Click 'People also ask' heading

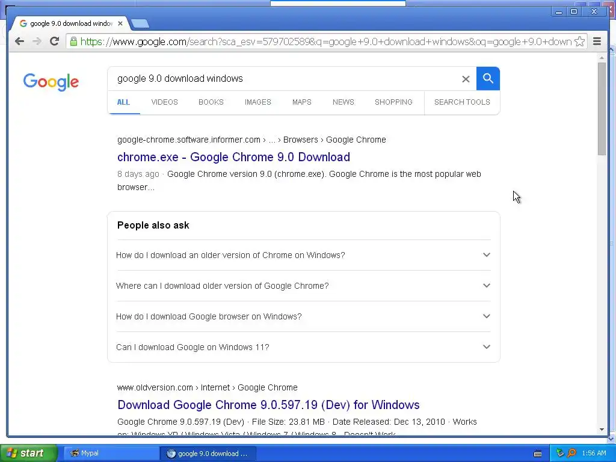153,226
